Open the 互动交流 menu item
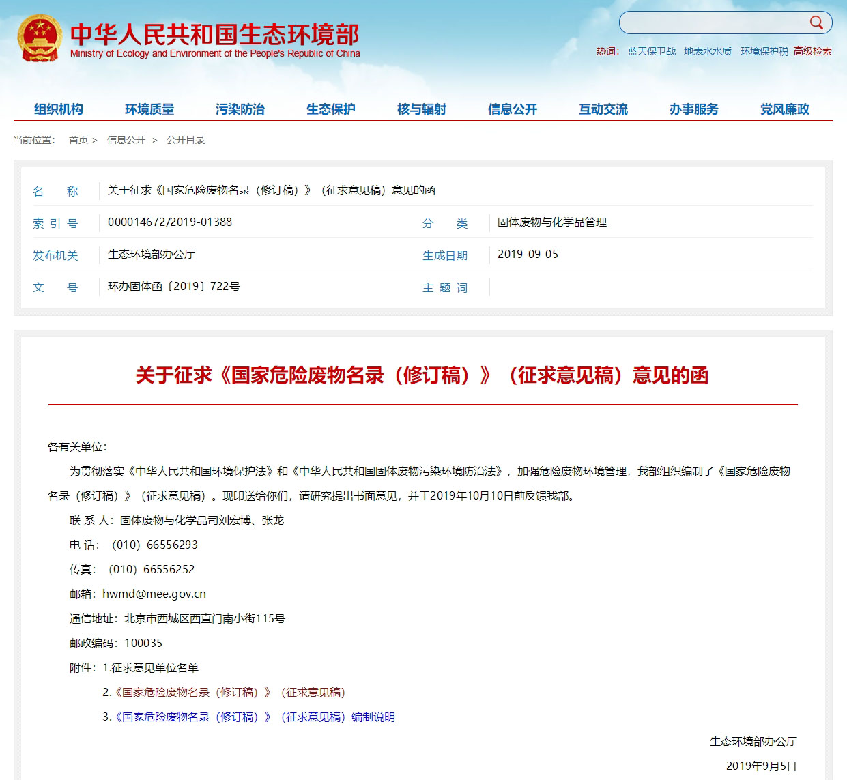Image resolution: width=847 pixels, height=780 pixels. [603, 109]
